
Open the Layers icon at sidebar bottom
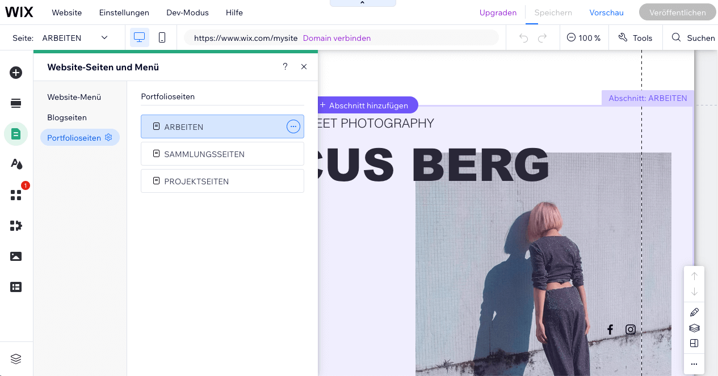[16, 358]
